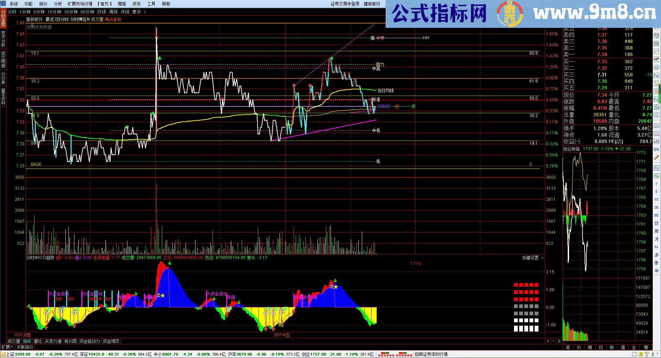Click the 关联报价 button
The image size is (661, 358).
tap(25, 347)
